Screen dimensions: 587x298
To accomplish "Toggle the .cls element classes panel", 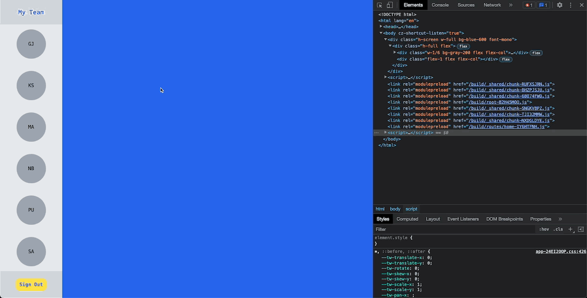I will [x=558, y=229].
